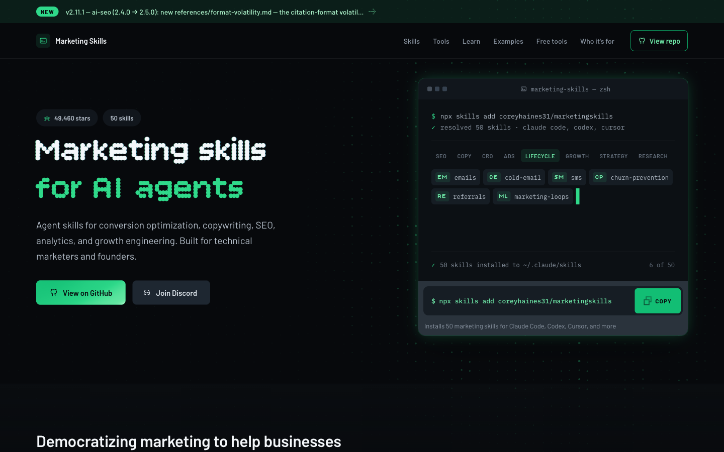Visit the Examples nav link
The image size is (724, 452).
[508, 41]
